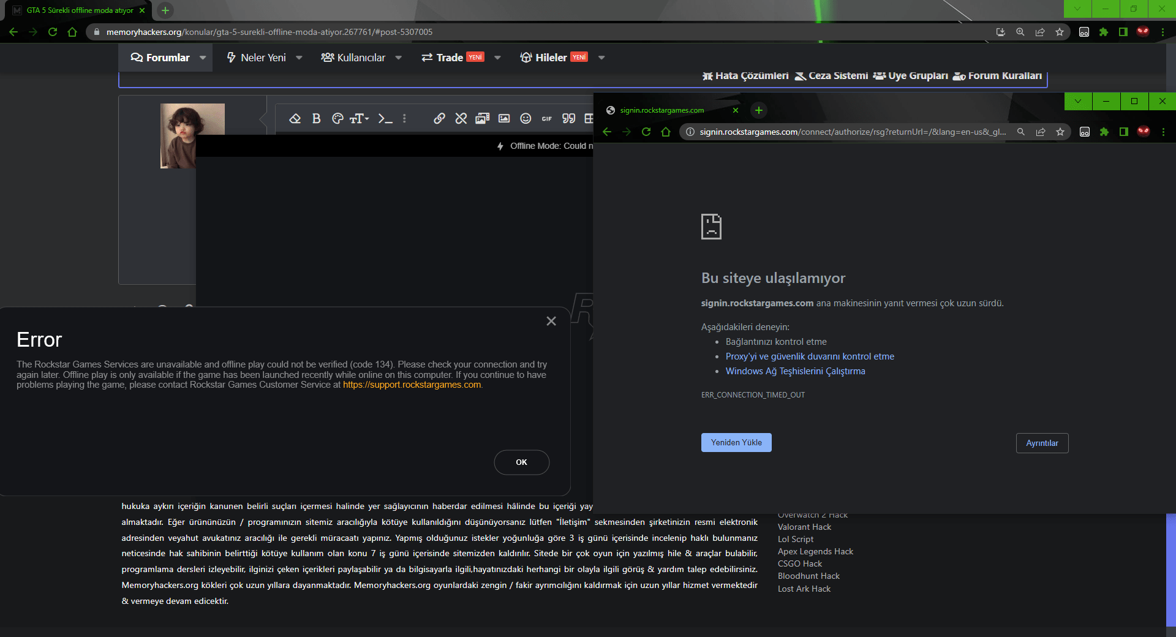Bookmark the Rockstar sign-in page with the star
The height and width of the screenshot is (637, 1176).
1060,132
